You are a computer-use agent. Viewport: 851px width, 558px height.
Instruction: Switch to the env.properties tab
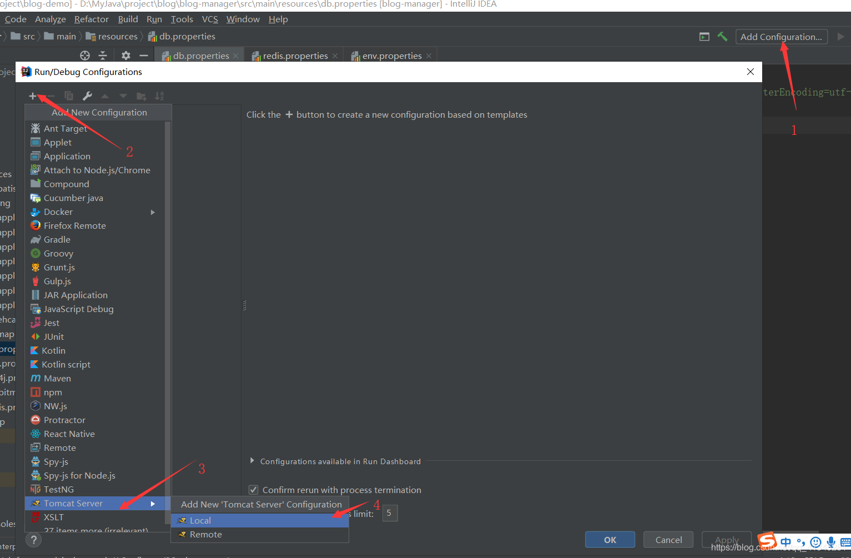[391, 56]
